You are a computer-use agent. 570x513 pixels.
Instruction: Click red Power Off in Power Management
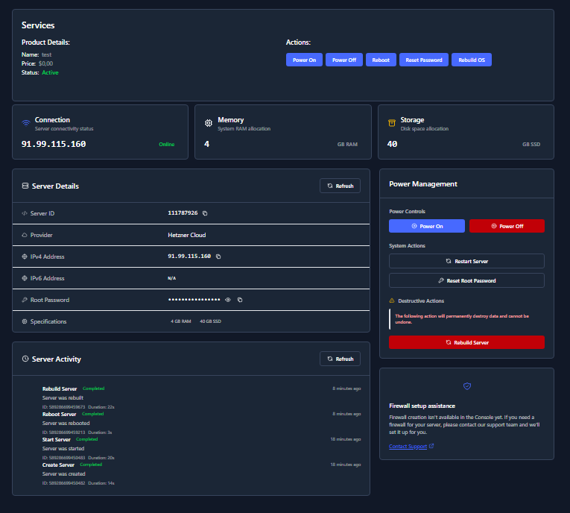(507, 226)
